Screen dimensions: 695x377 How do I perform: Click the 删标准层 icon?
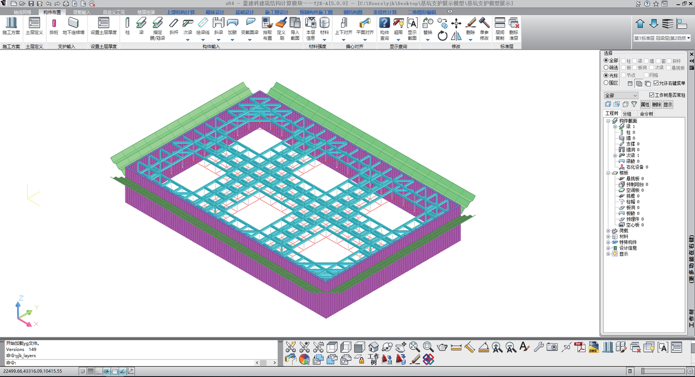click(x=514, y=29)
